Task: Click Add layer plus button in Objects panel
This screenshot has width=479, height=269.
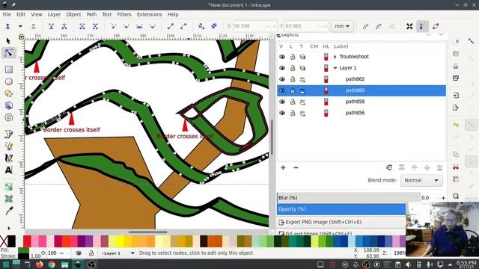Action: point(283,167)
